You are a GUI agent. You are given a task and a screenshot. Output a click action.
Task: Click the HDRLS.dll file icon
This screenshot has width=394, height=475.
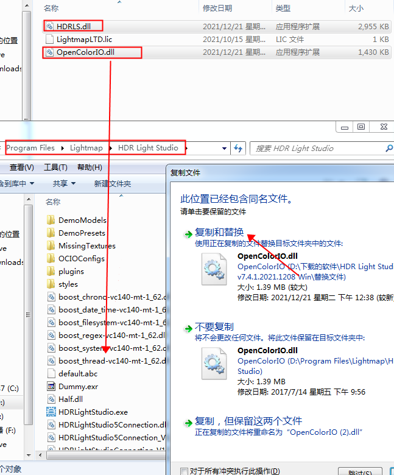50,26
